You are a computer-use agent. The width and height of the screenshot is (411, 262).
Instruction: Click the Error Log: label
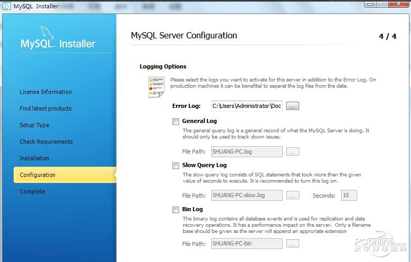(186, 106)
